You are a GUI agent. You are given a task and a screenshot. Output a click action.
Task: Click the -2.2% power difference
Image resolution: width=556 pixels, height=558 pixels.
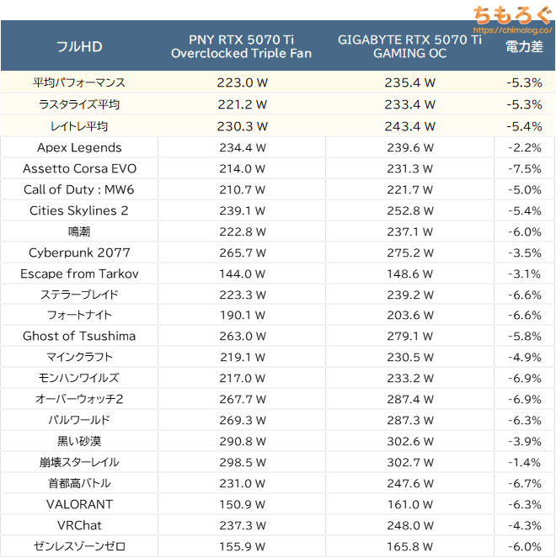click(524, 147)
